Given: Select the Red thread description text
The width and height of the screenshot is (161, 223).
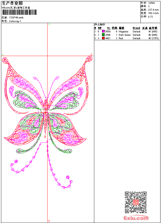Looking at the screenshot, I should click(121, 38).
